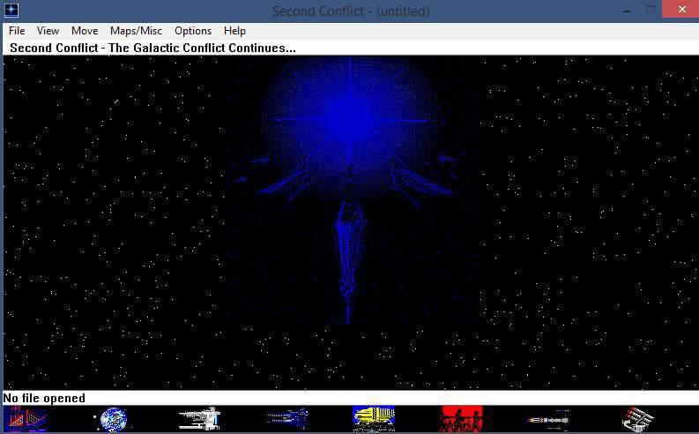The width and height of the screenshot is (699, 434).
Task: Expand the Move menu
Action: (x=85, y=31)
